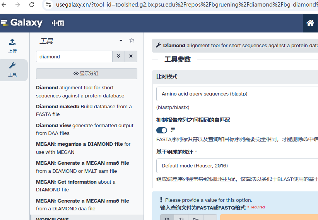This screenshot has width=318, height=220.
Task: Open the 工具 panel dropdown caret
Action: [121, 41]
